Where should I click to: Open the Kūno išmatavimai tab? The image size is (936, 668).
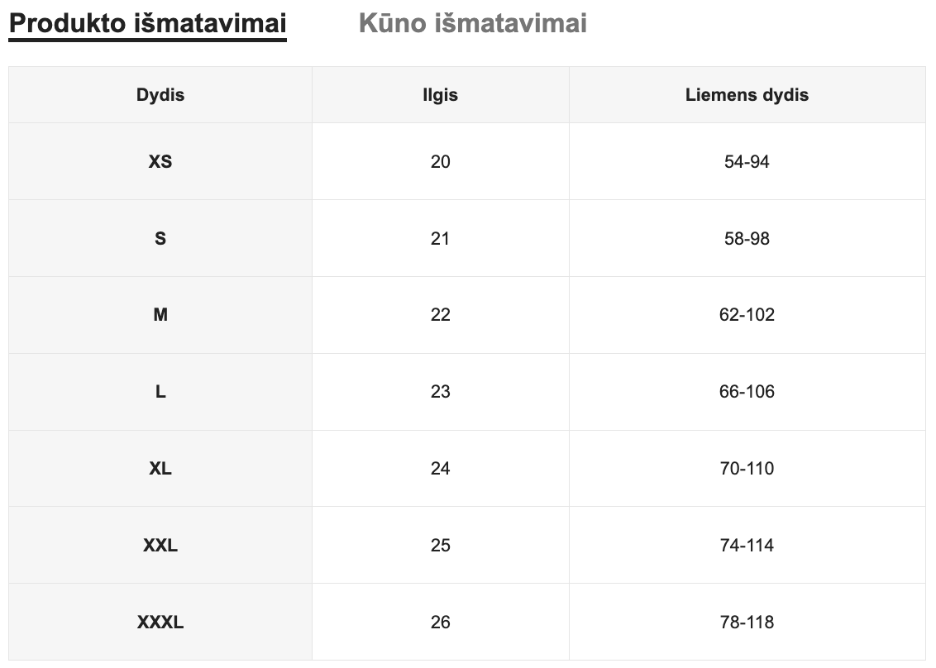coord(472,23)
